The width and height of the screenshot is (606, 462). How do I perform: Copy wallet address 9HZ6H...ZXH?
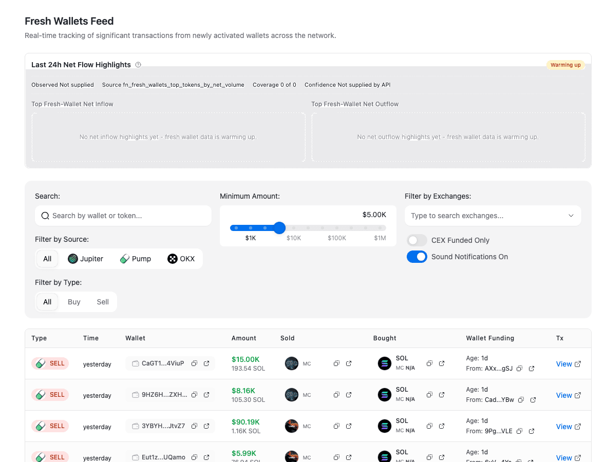[195, 395]
